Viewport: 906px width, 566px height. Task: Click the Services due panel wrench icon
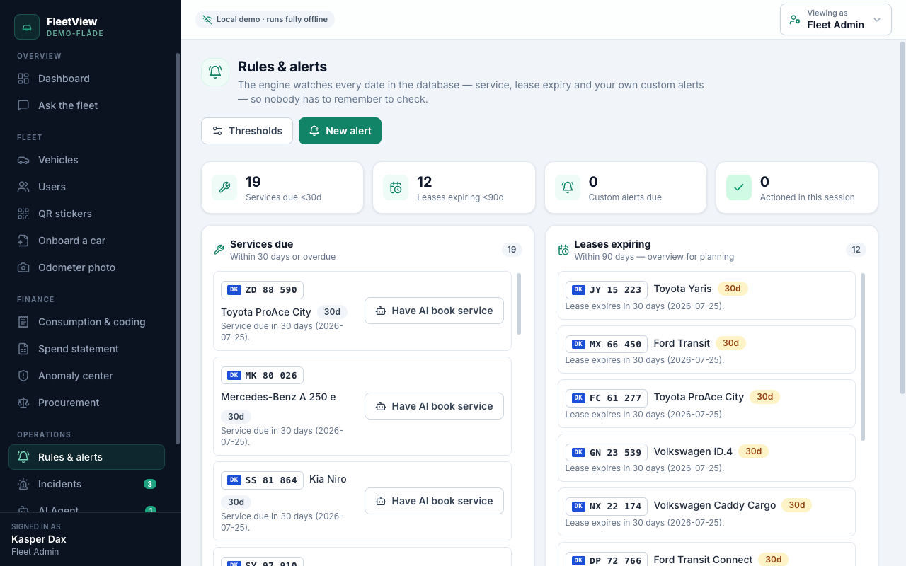coord(219,250)
